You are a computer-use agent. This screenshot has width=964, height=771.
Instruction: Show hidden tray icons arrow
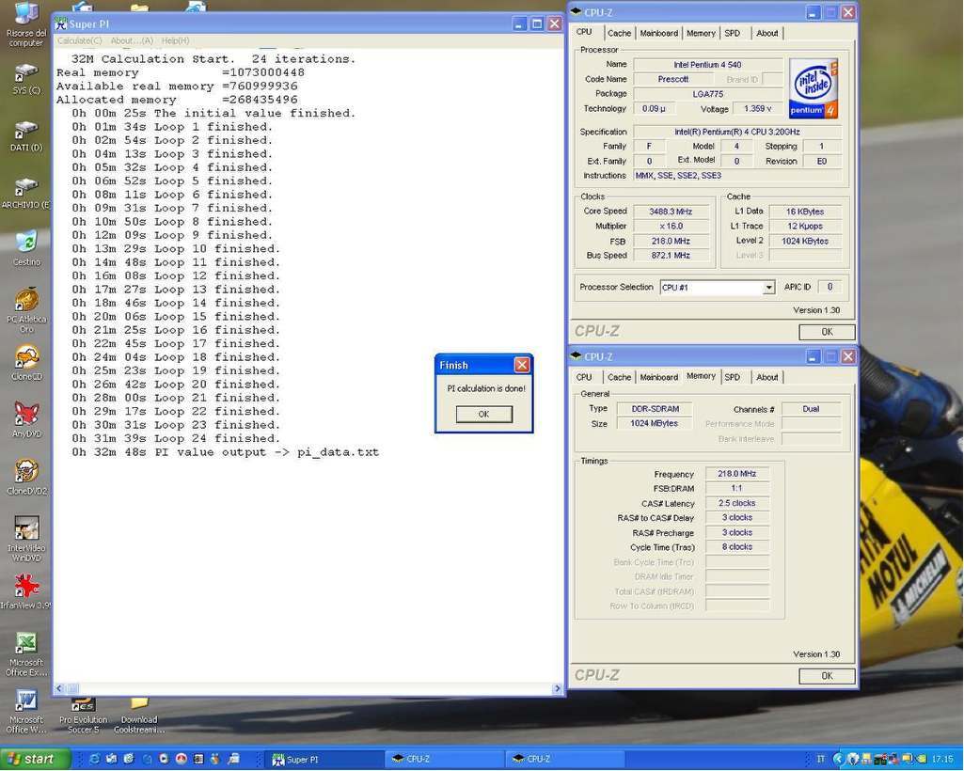tap(839, 760)
